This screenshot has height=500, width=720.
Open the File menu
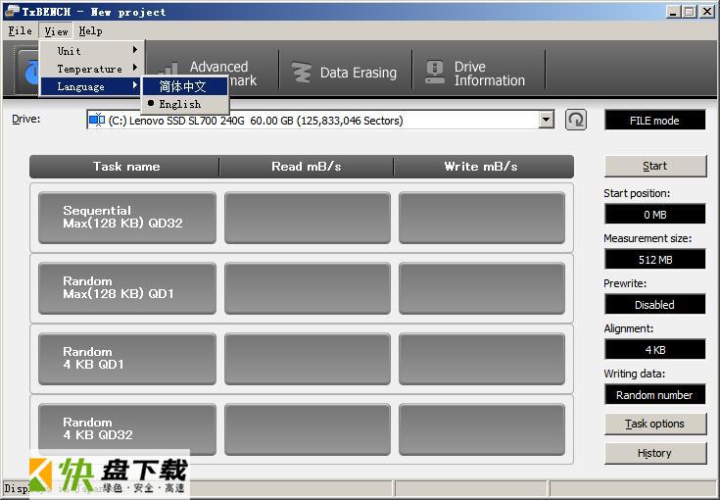click(x=20, y=30)
